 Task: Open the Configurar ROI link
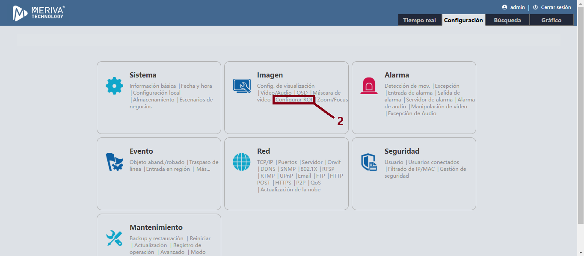(294, 100)
